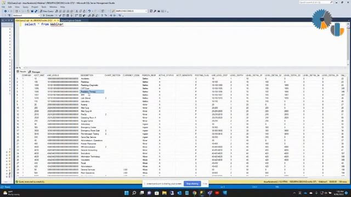Open taskbar Search
The height and width of the screenshot is (197, 351).
click(x=134, y=193)
